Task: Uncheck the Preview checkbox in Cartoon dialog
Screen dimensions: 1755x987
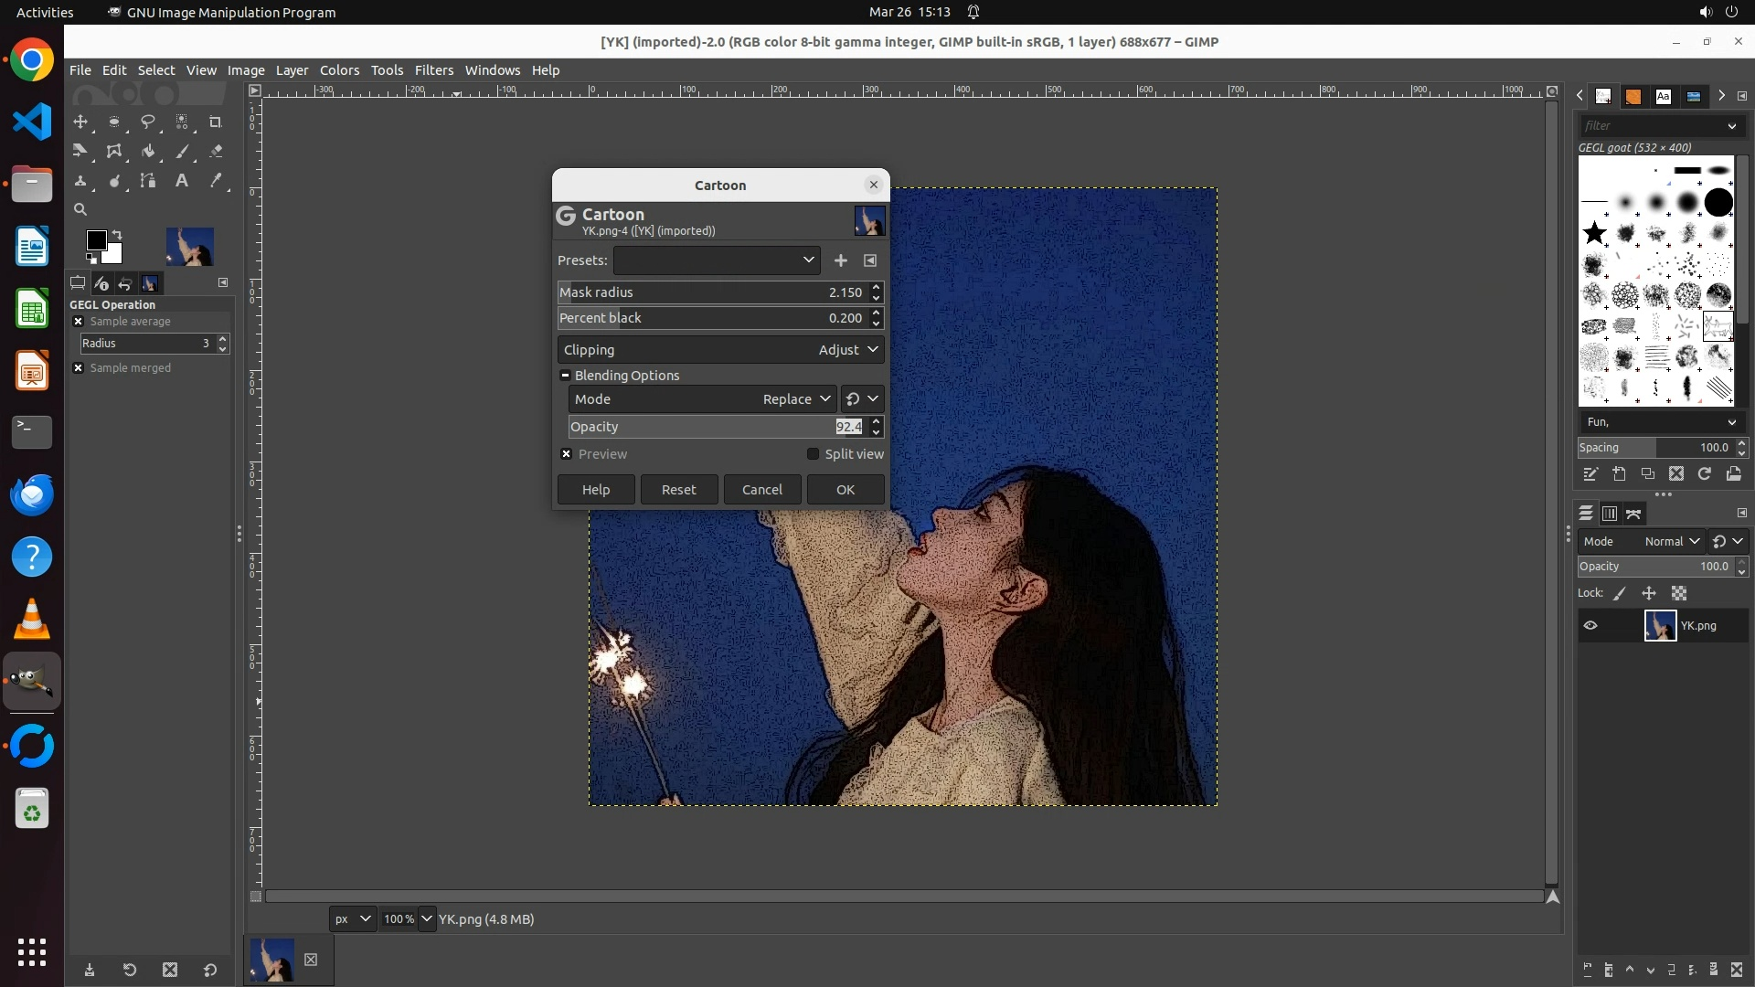Action: pyautogui.click(x=566, y=454)
